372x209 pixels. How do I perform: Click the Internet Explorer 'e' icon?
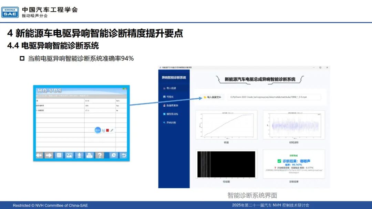point(114,155)
